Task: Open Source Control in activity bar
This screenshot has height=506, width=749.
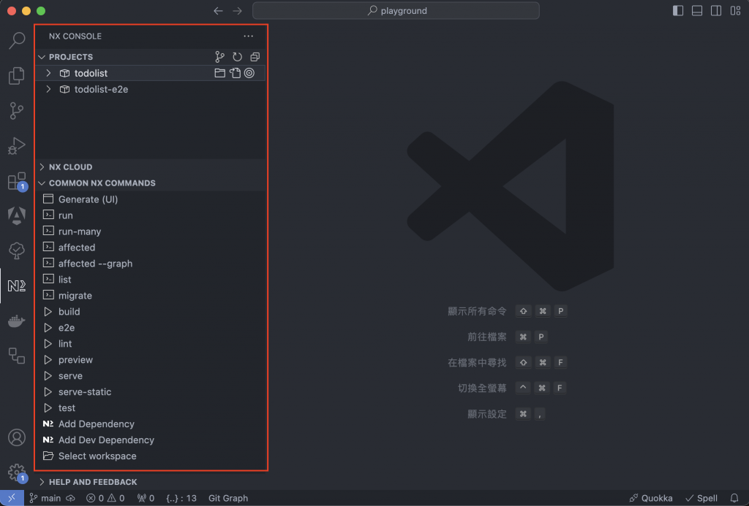Action: coord(17,111)
